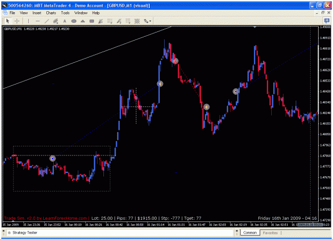Select the Ellipse shape tool
333x239 pixels.
[x=74, y=21]
